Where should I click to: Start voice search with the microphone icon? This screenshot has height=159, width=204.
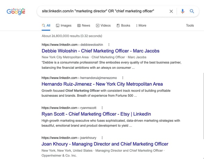183,11
